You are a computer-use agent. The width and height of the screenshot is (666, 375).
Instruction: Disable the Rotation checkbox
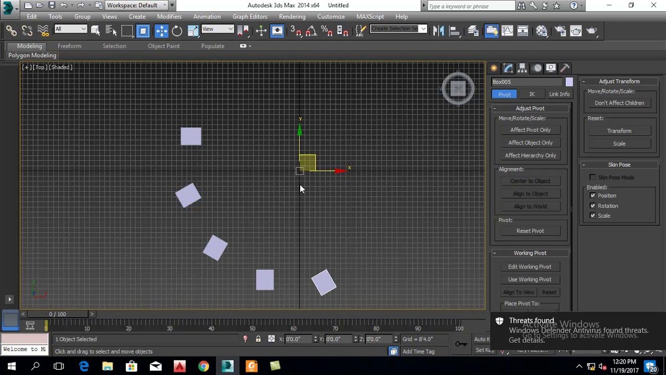(593, 206)
